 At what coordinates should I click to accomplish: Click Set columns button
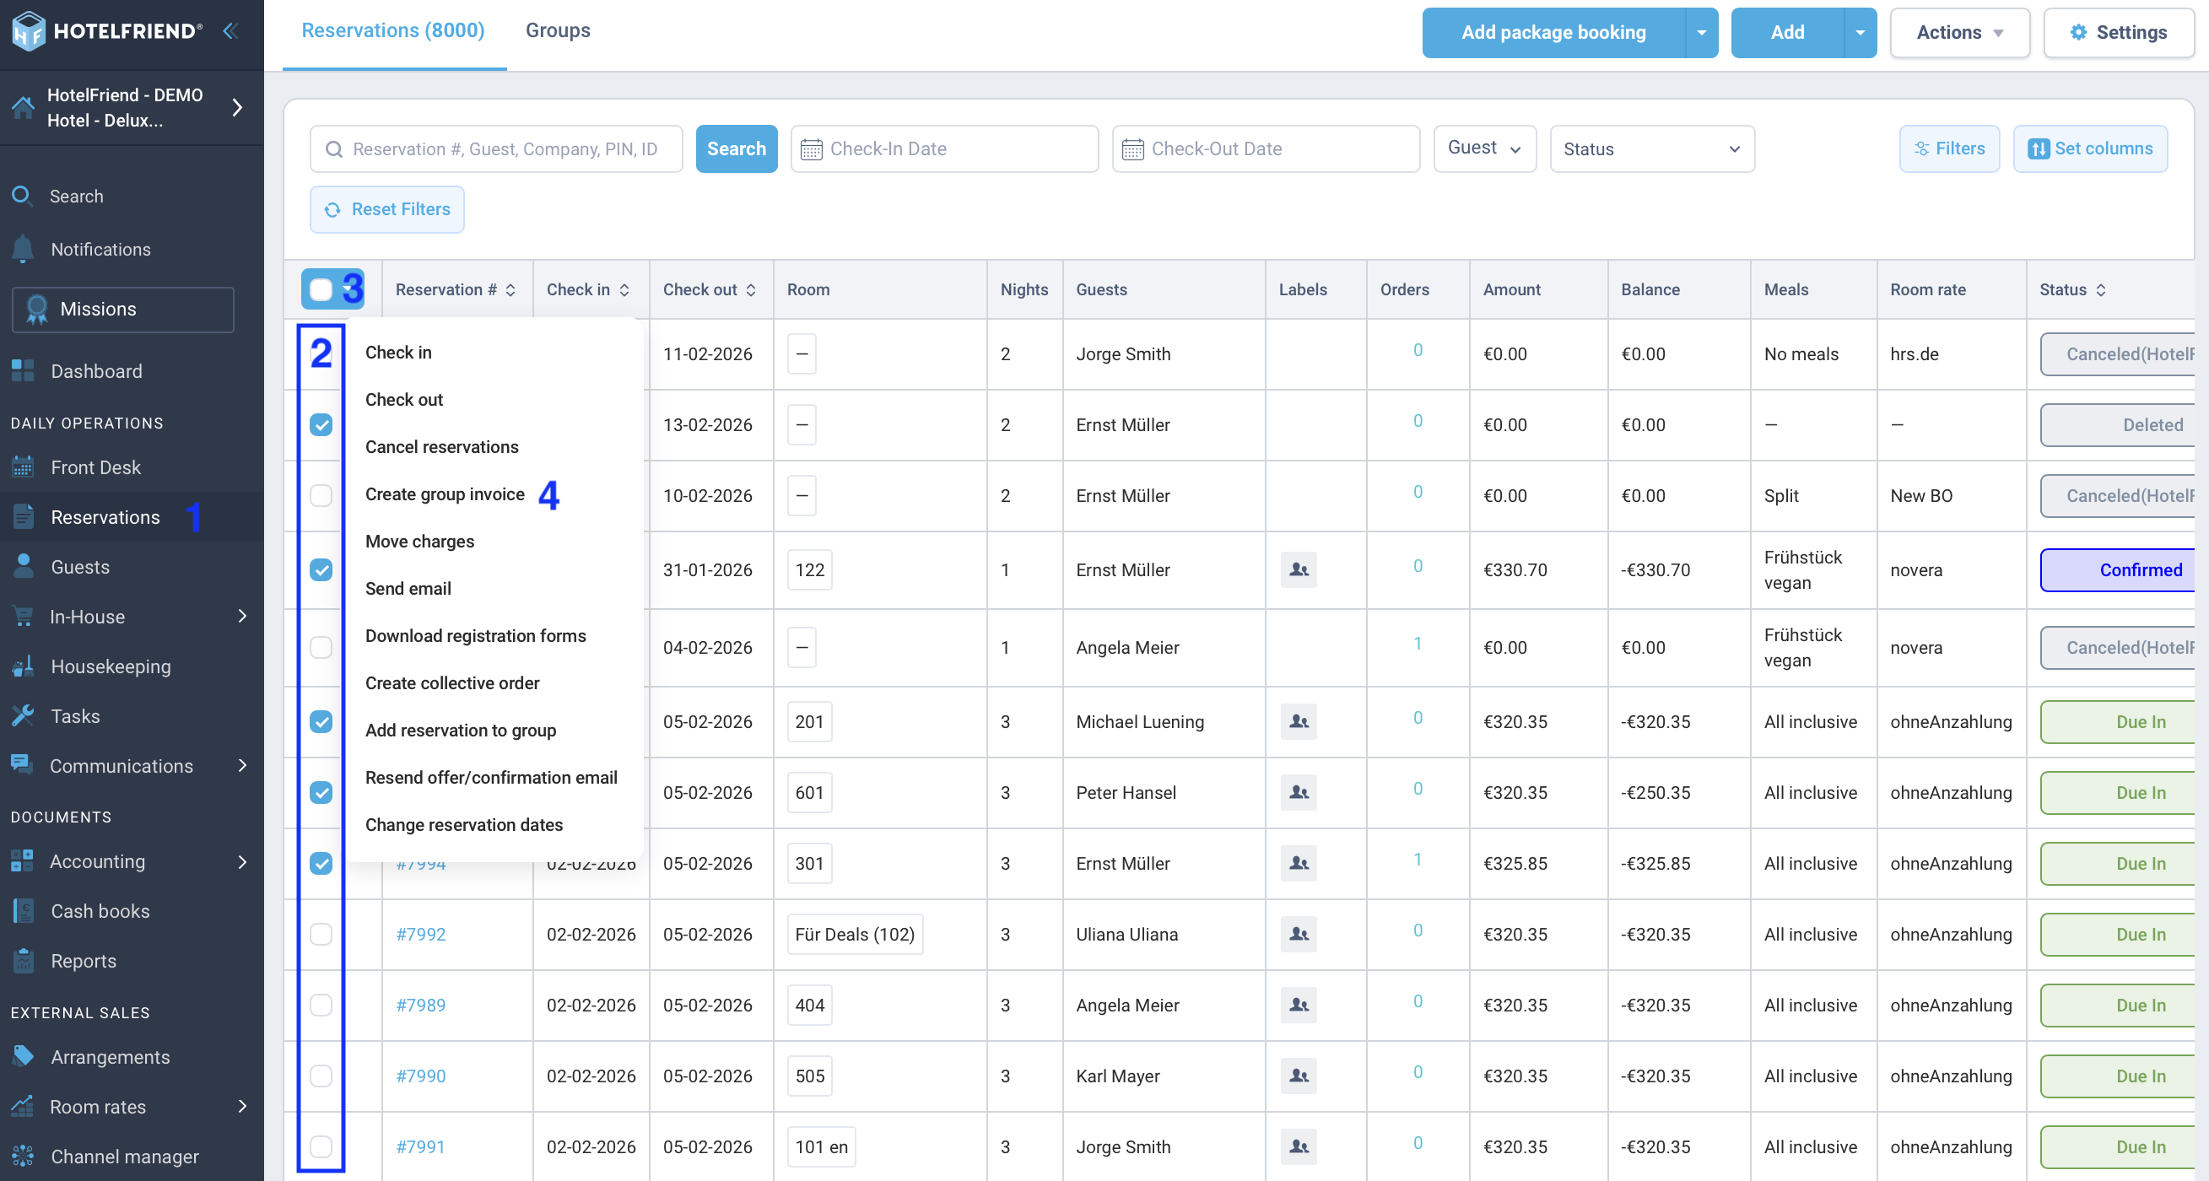pos(2090,149)
